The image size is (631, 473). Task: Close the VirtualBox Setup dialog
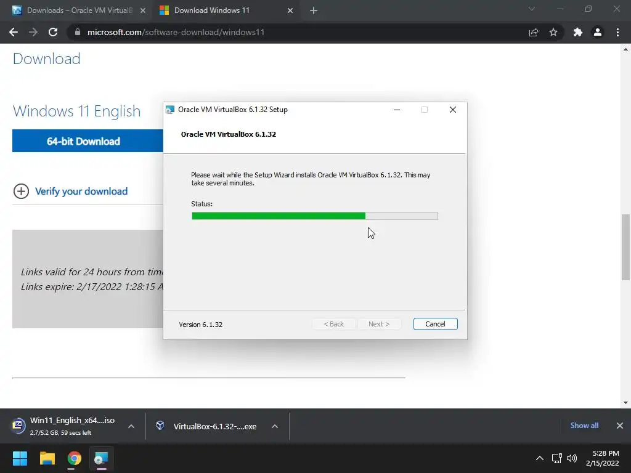(x=453, y=110)
